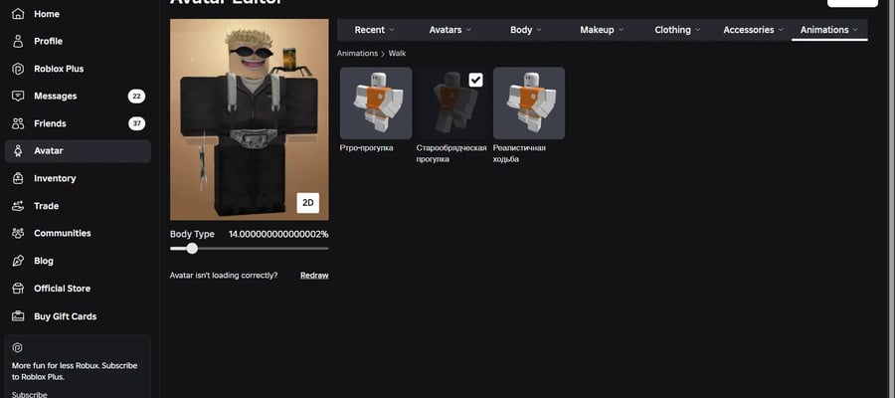Click the Body Type percentage value
The width and height of the screenshot is (895, 398).
point(278,234)
